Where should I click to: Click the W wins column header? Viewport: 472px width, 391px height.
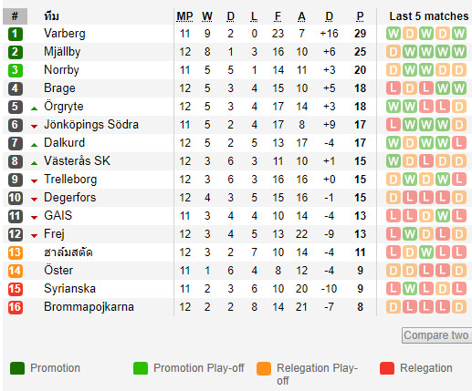207,16
